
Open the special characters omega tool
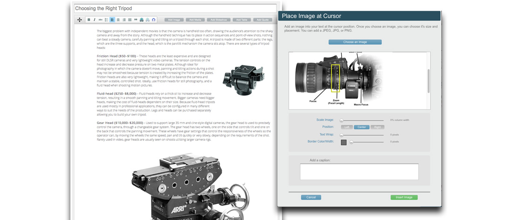154,20
